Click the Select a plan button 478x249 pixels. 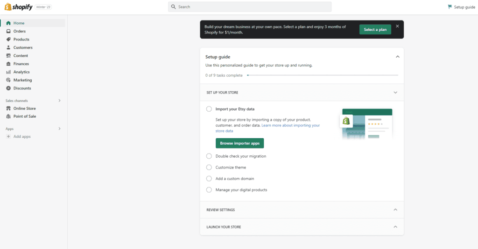pyautogui.click(x=375, y=29)
